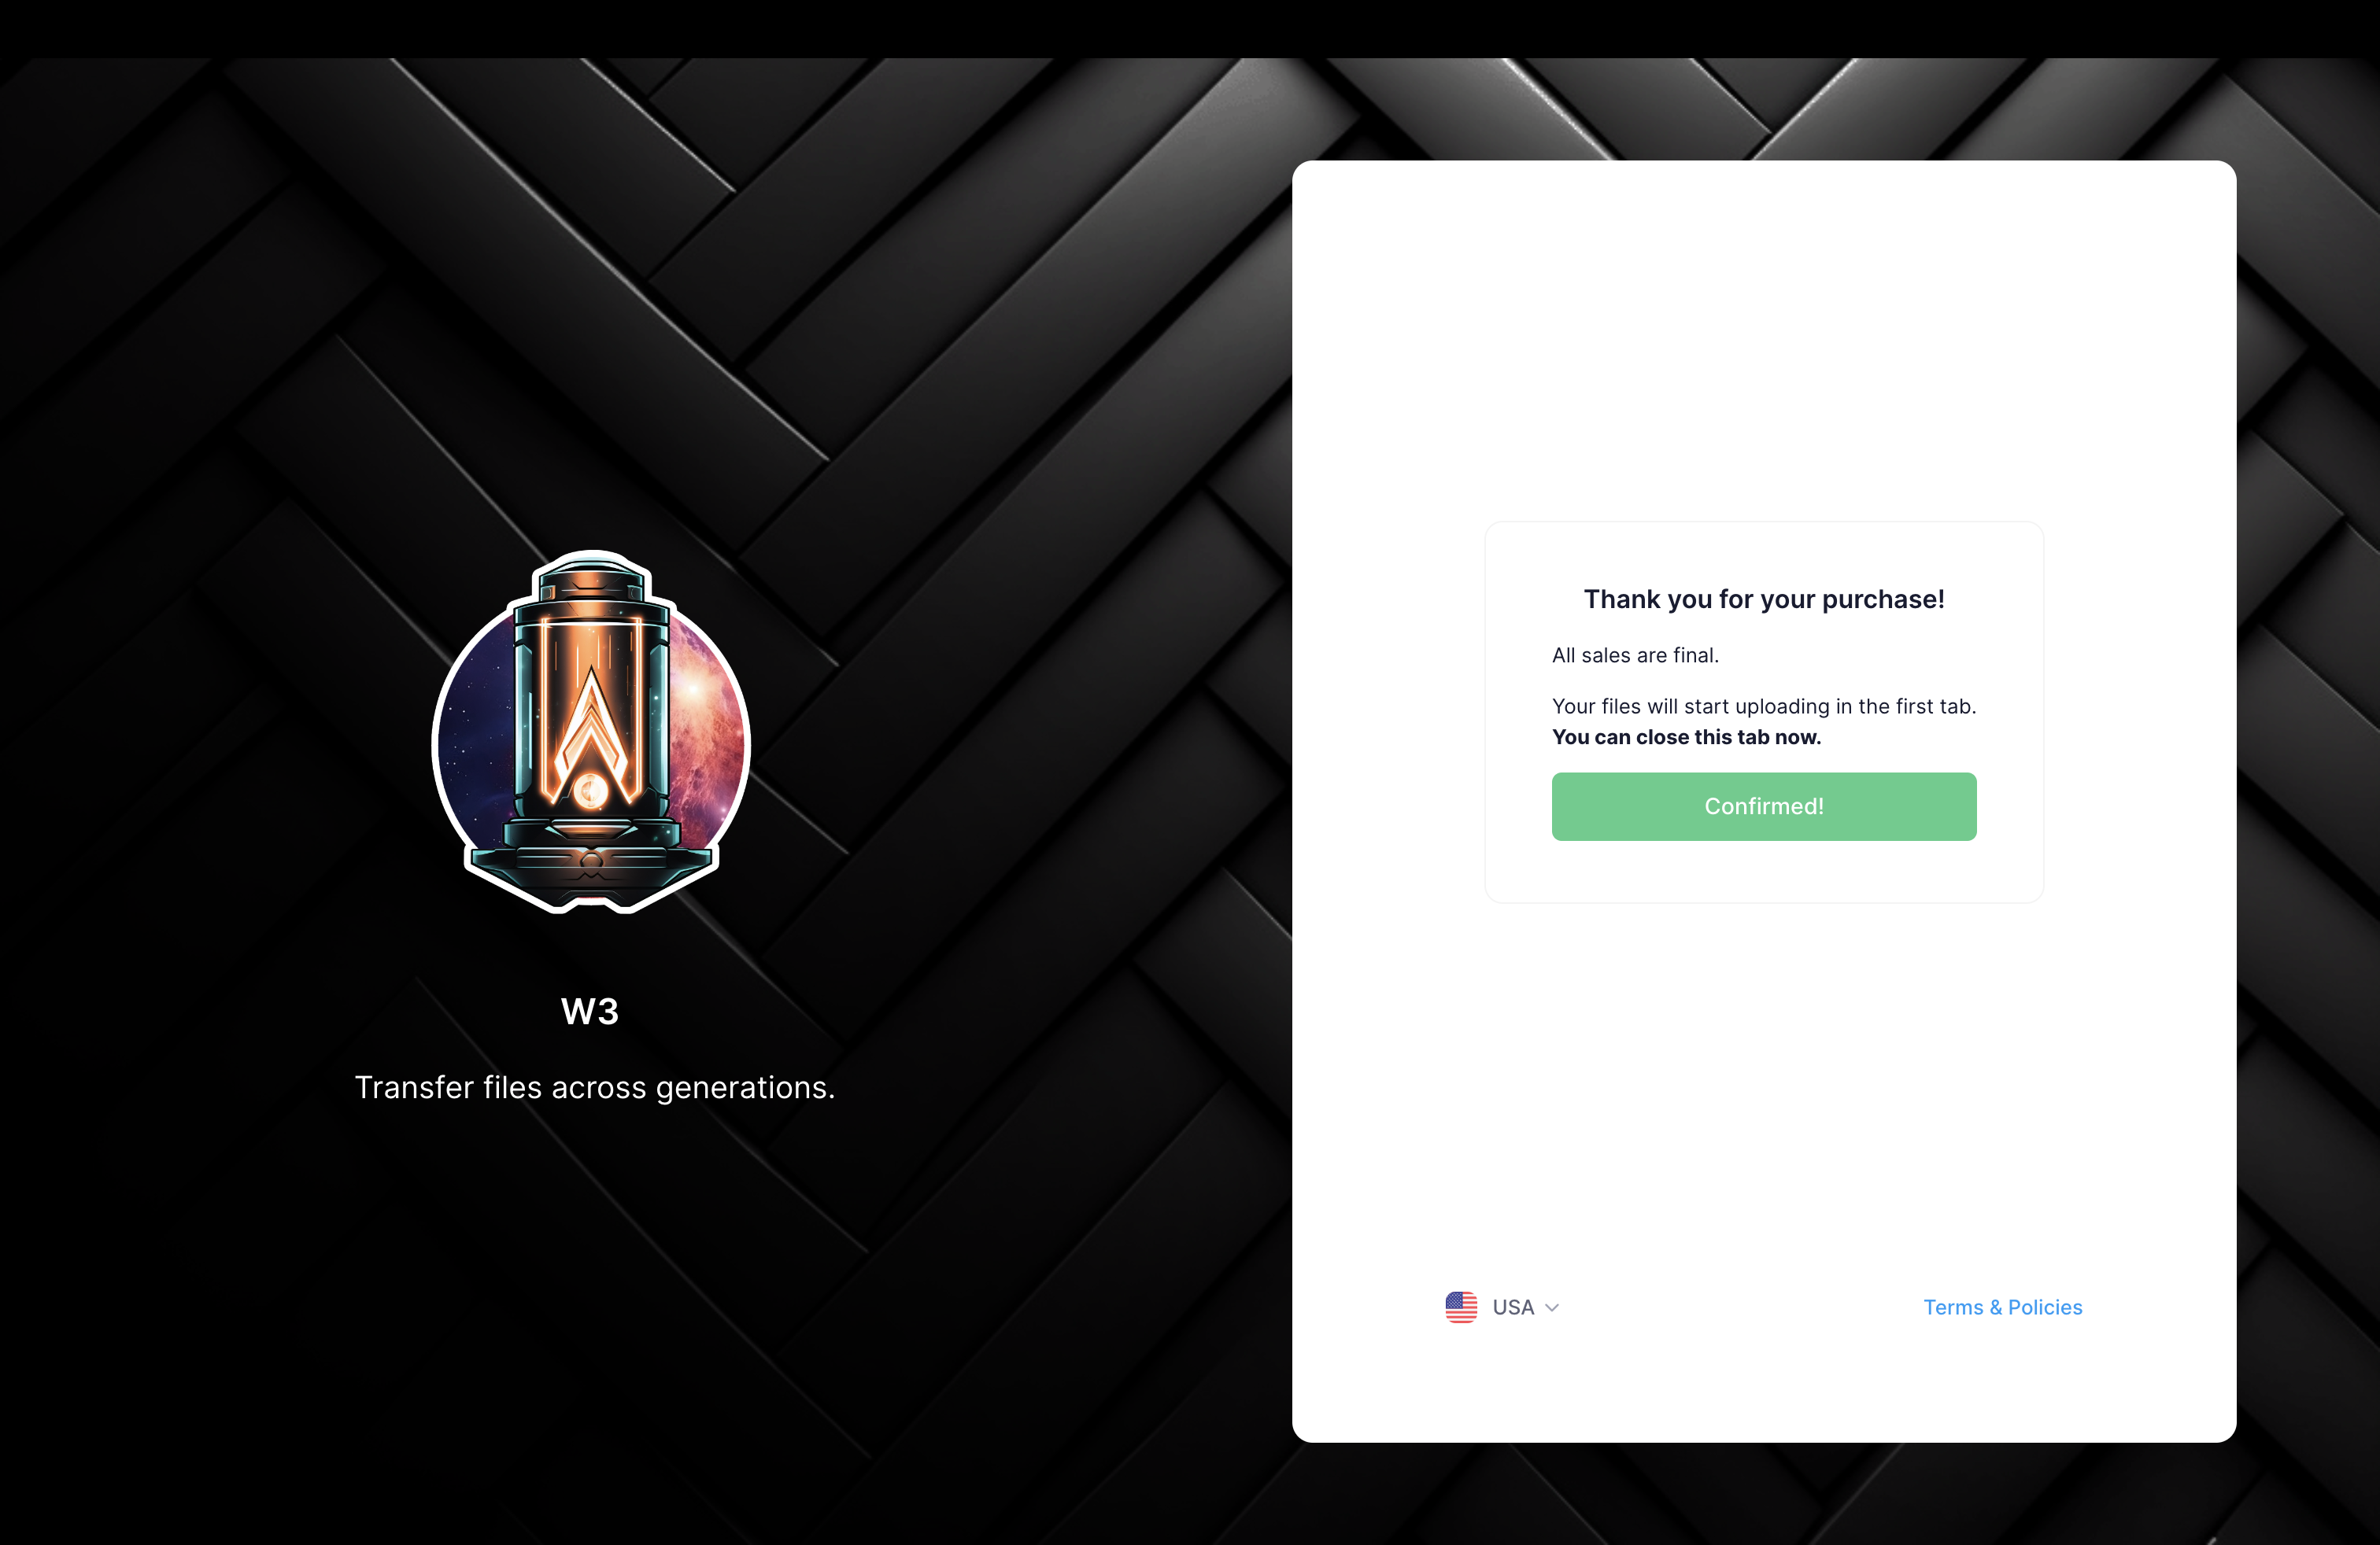Click the 'Transfer files across generations.' tagline
The height and width of the screenshot is (1545, 2380).
pos(595,1087)
